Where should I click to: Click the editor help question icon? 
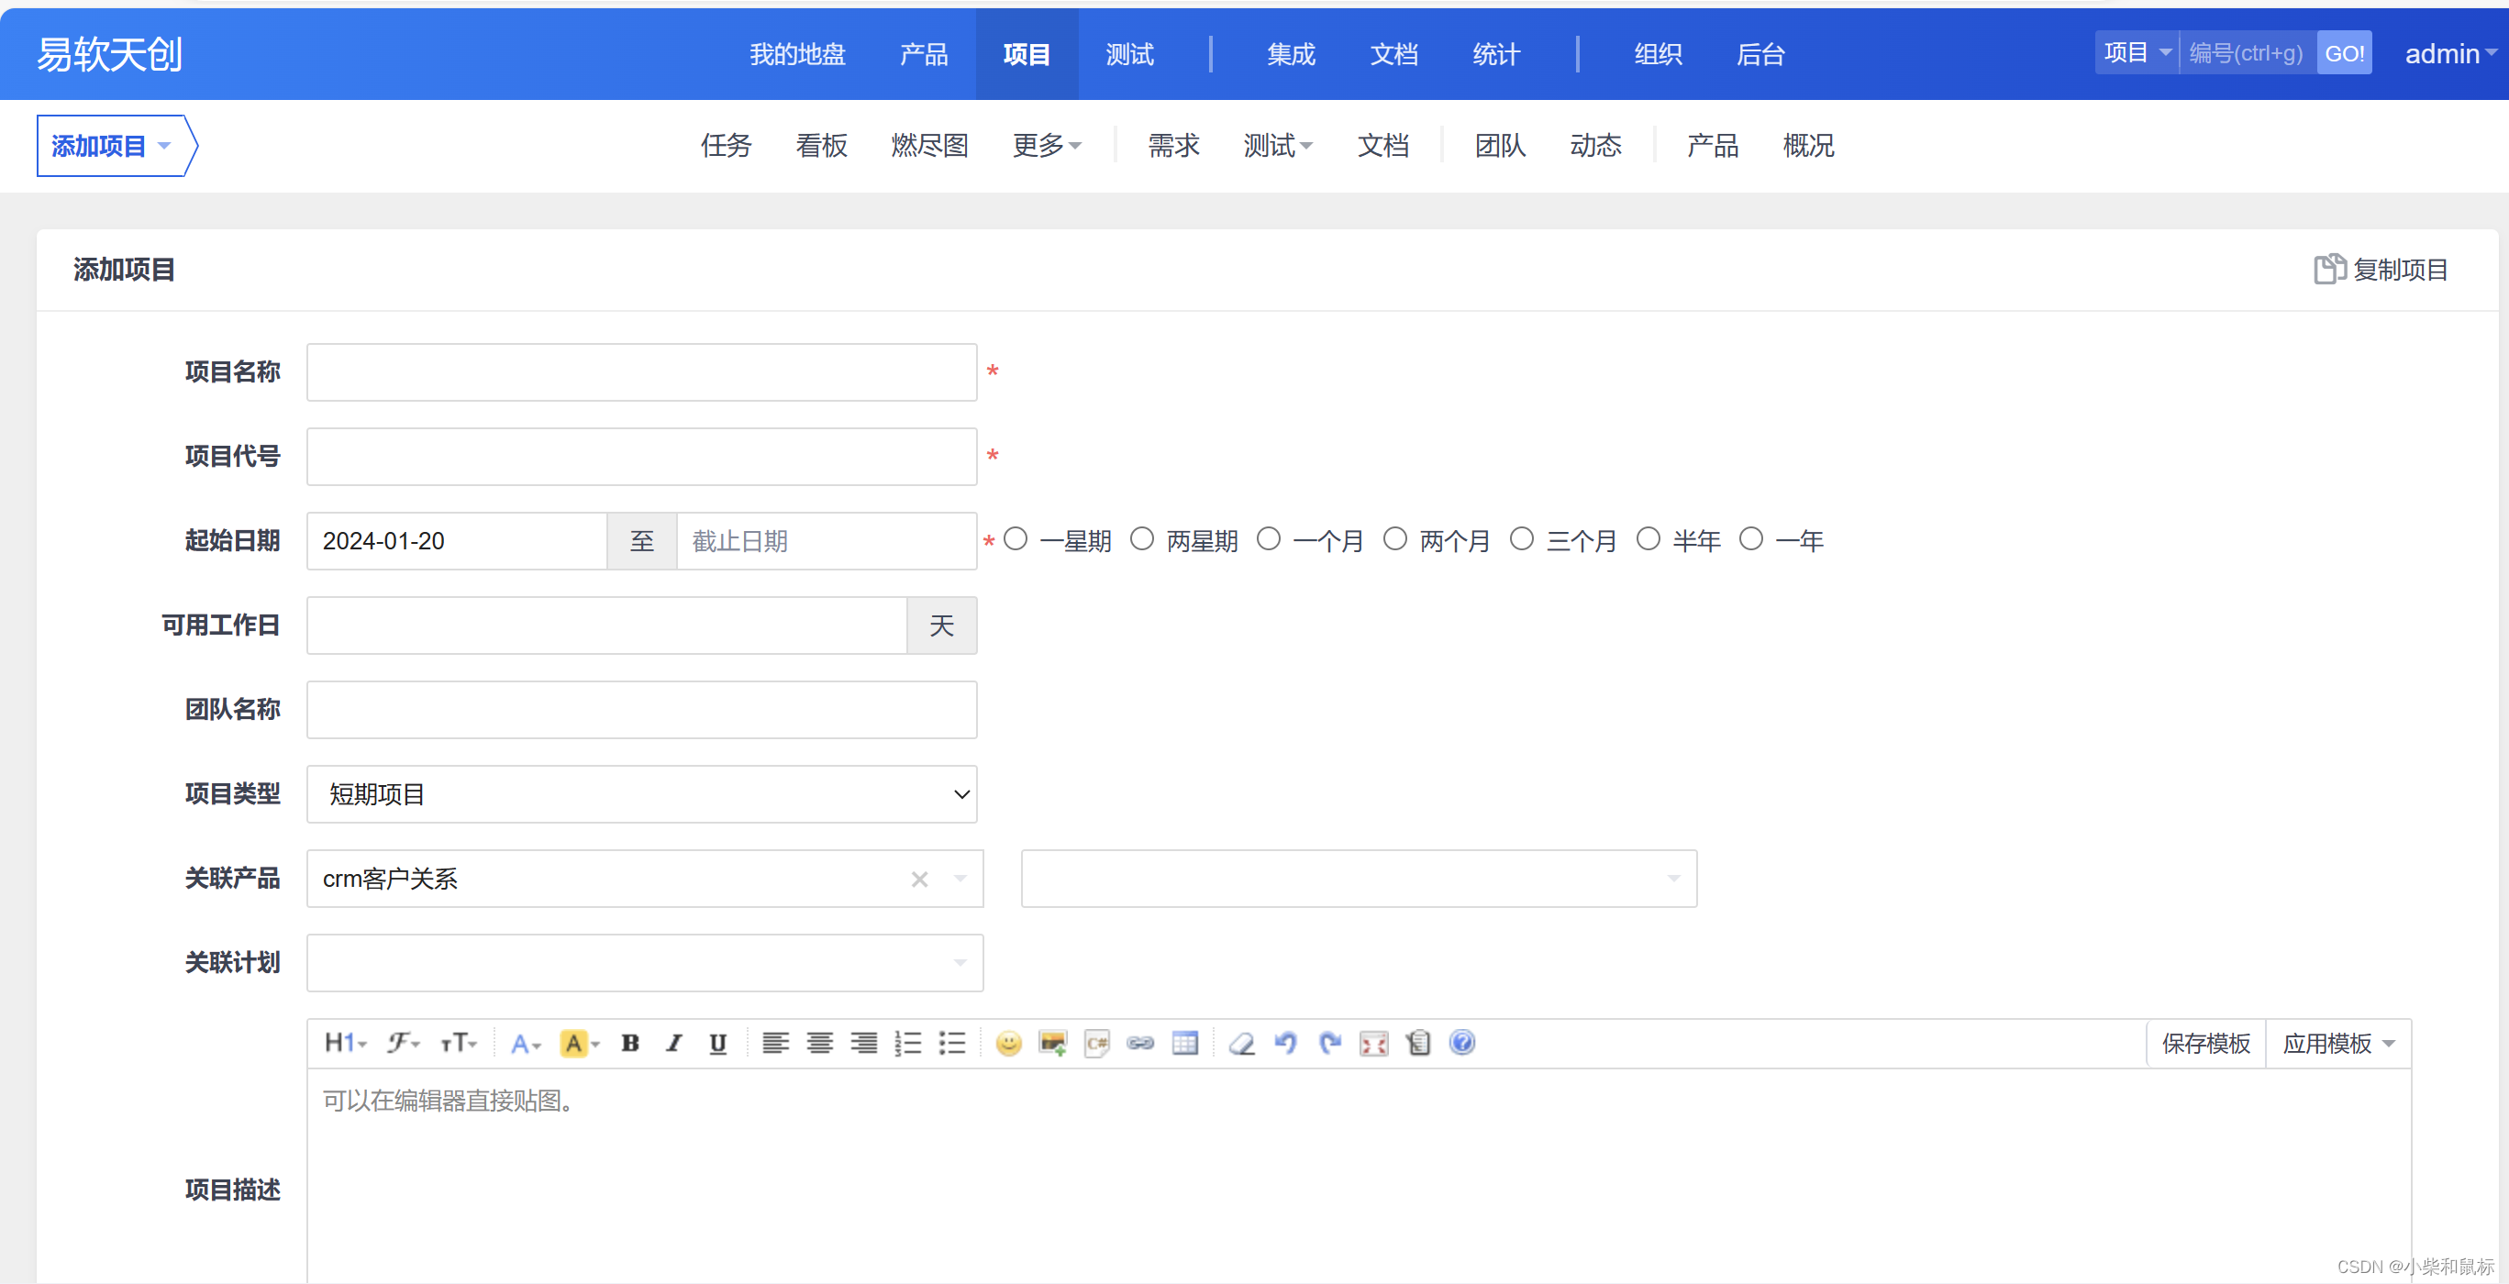[1461, 1043]
